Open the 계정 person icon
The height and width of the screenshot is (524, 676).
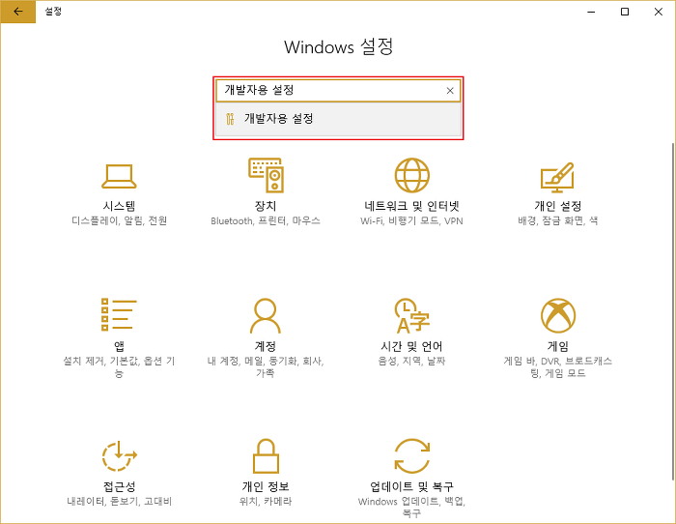(x=266, y=315)
